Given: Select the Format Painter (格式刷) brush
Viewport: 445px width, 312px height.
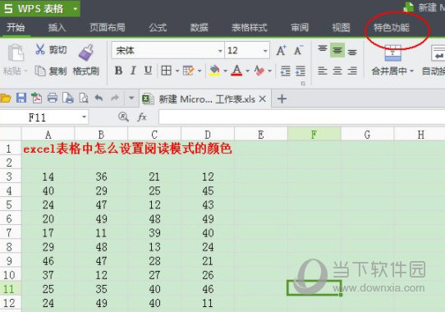Looking at the screenshot, I should pyautogui.click(x=85, y=53).
